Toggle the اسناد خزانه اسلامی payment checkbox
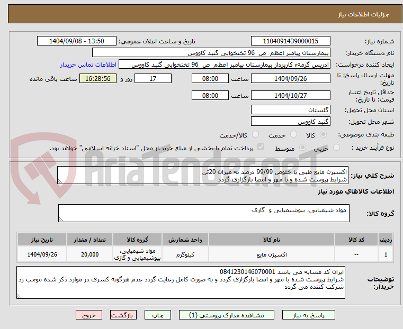This screenshot has height=329, width=403. click(x=261, y=147)
